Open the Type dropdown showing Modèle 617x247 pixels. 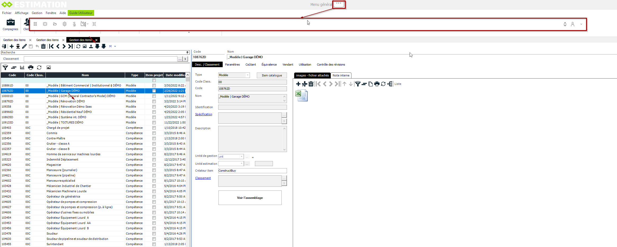tap(248, 75)
